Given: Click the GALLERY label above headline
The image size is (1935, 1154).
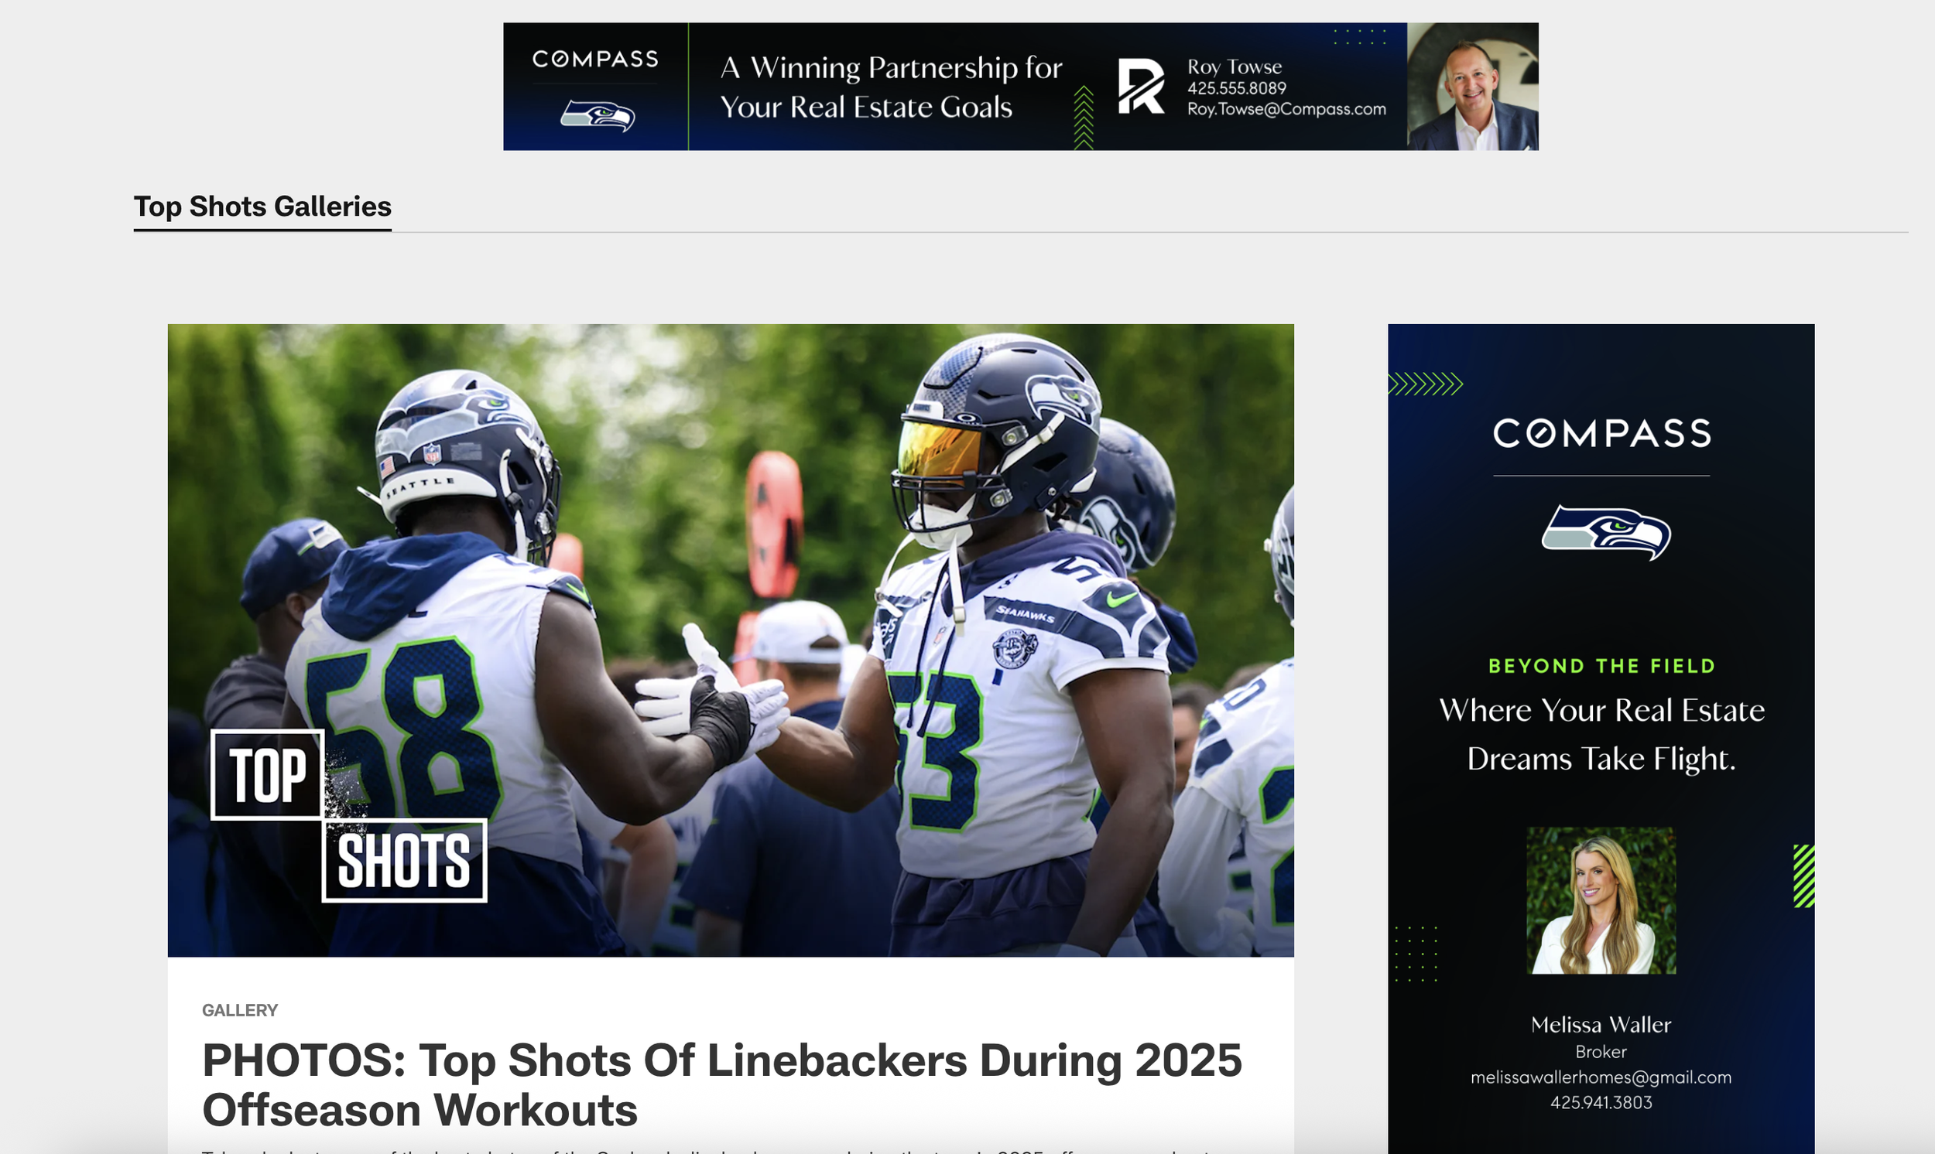Looking at the screenshot, I should coord(240,1009).
